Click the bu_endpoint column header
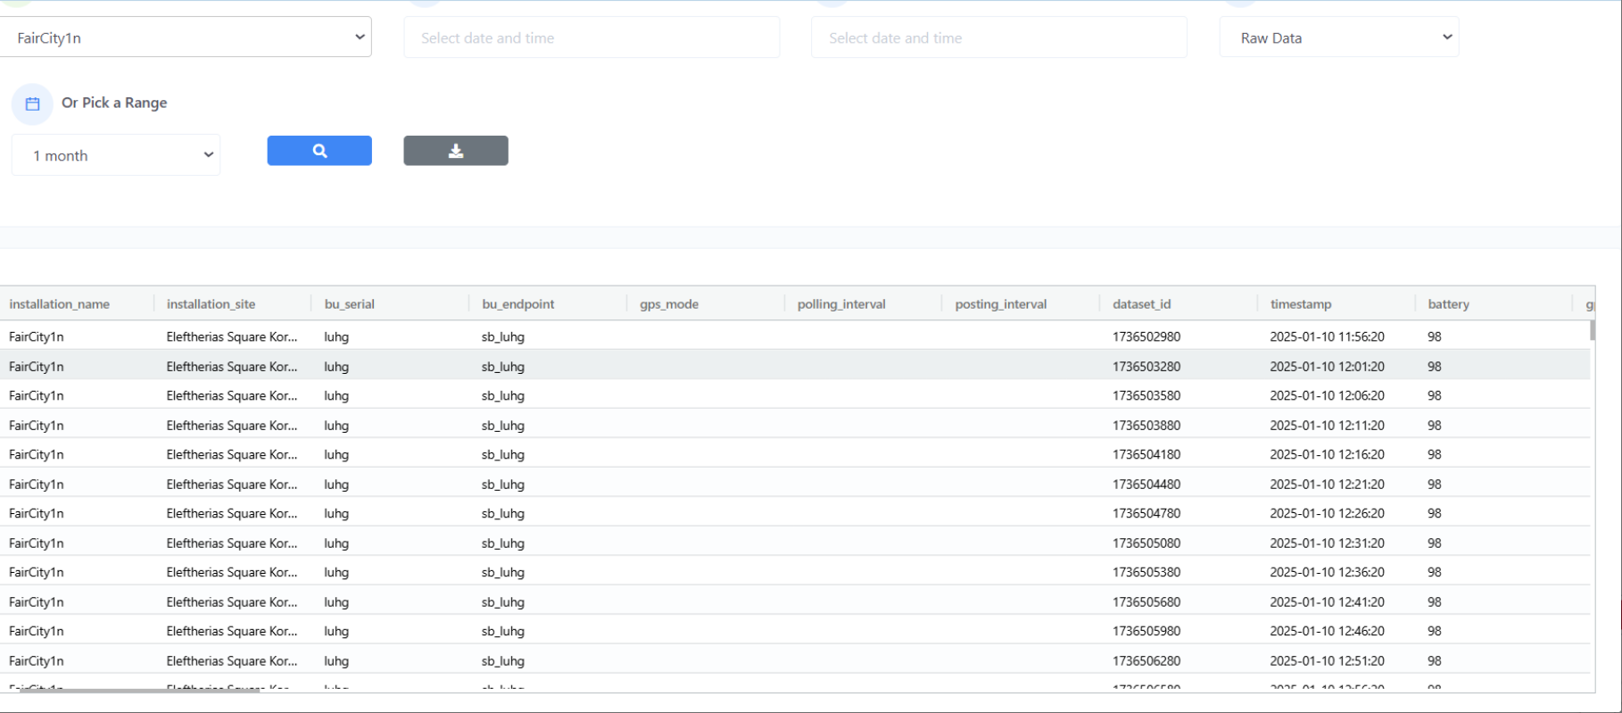The image size is (1622, 713). pos(518,304)
